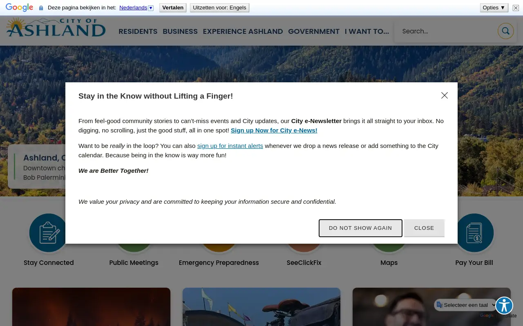Screen dimensions: 523x326
Task: Click the magnifier search icon
Action: [505, 31]
